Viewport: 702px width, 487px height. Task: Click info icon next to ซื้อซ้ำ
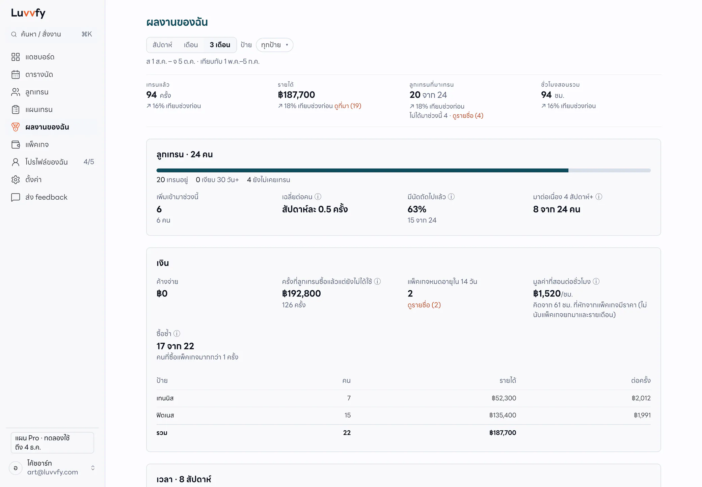[x=177, y=334]
